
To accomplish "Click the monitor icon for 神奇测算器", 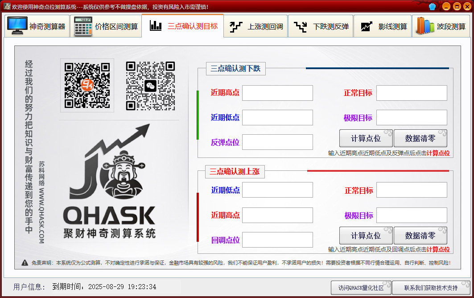I will 17,26.
